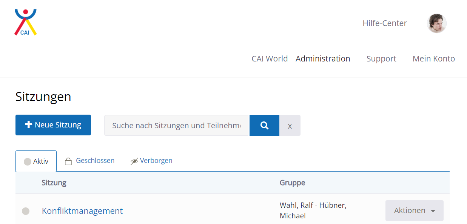Clear search with the x button
Screen dimensions: 467x224
[290, 125]
